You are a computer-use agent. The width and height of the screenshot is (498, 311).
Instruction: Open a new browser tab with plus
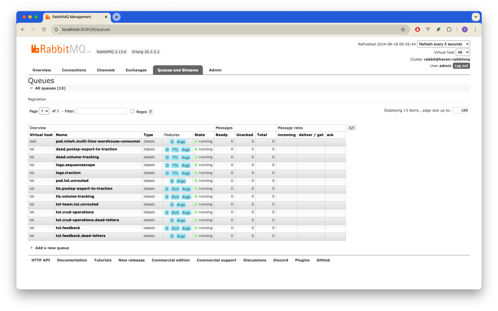pyautogui.click(x=117, y=17)
